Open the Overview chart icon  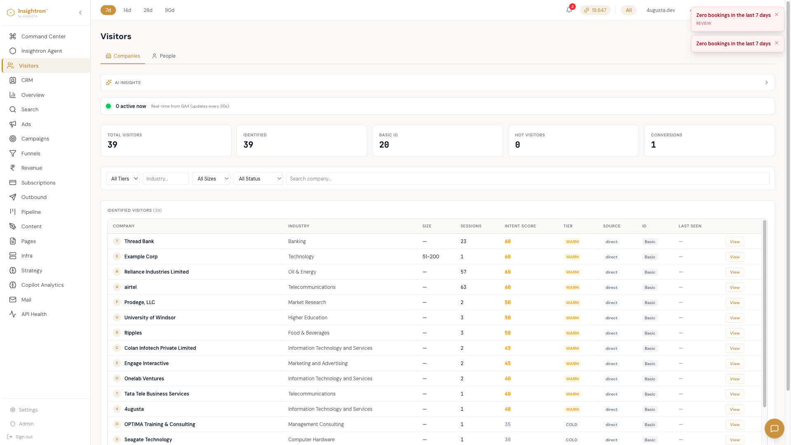[x=13, y=95]
